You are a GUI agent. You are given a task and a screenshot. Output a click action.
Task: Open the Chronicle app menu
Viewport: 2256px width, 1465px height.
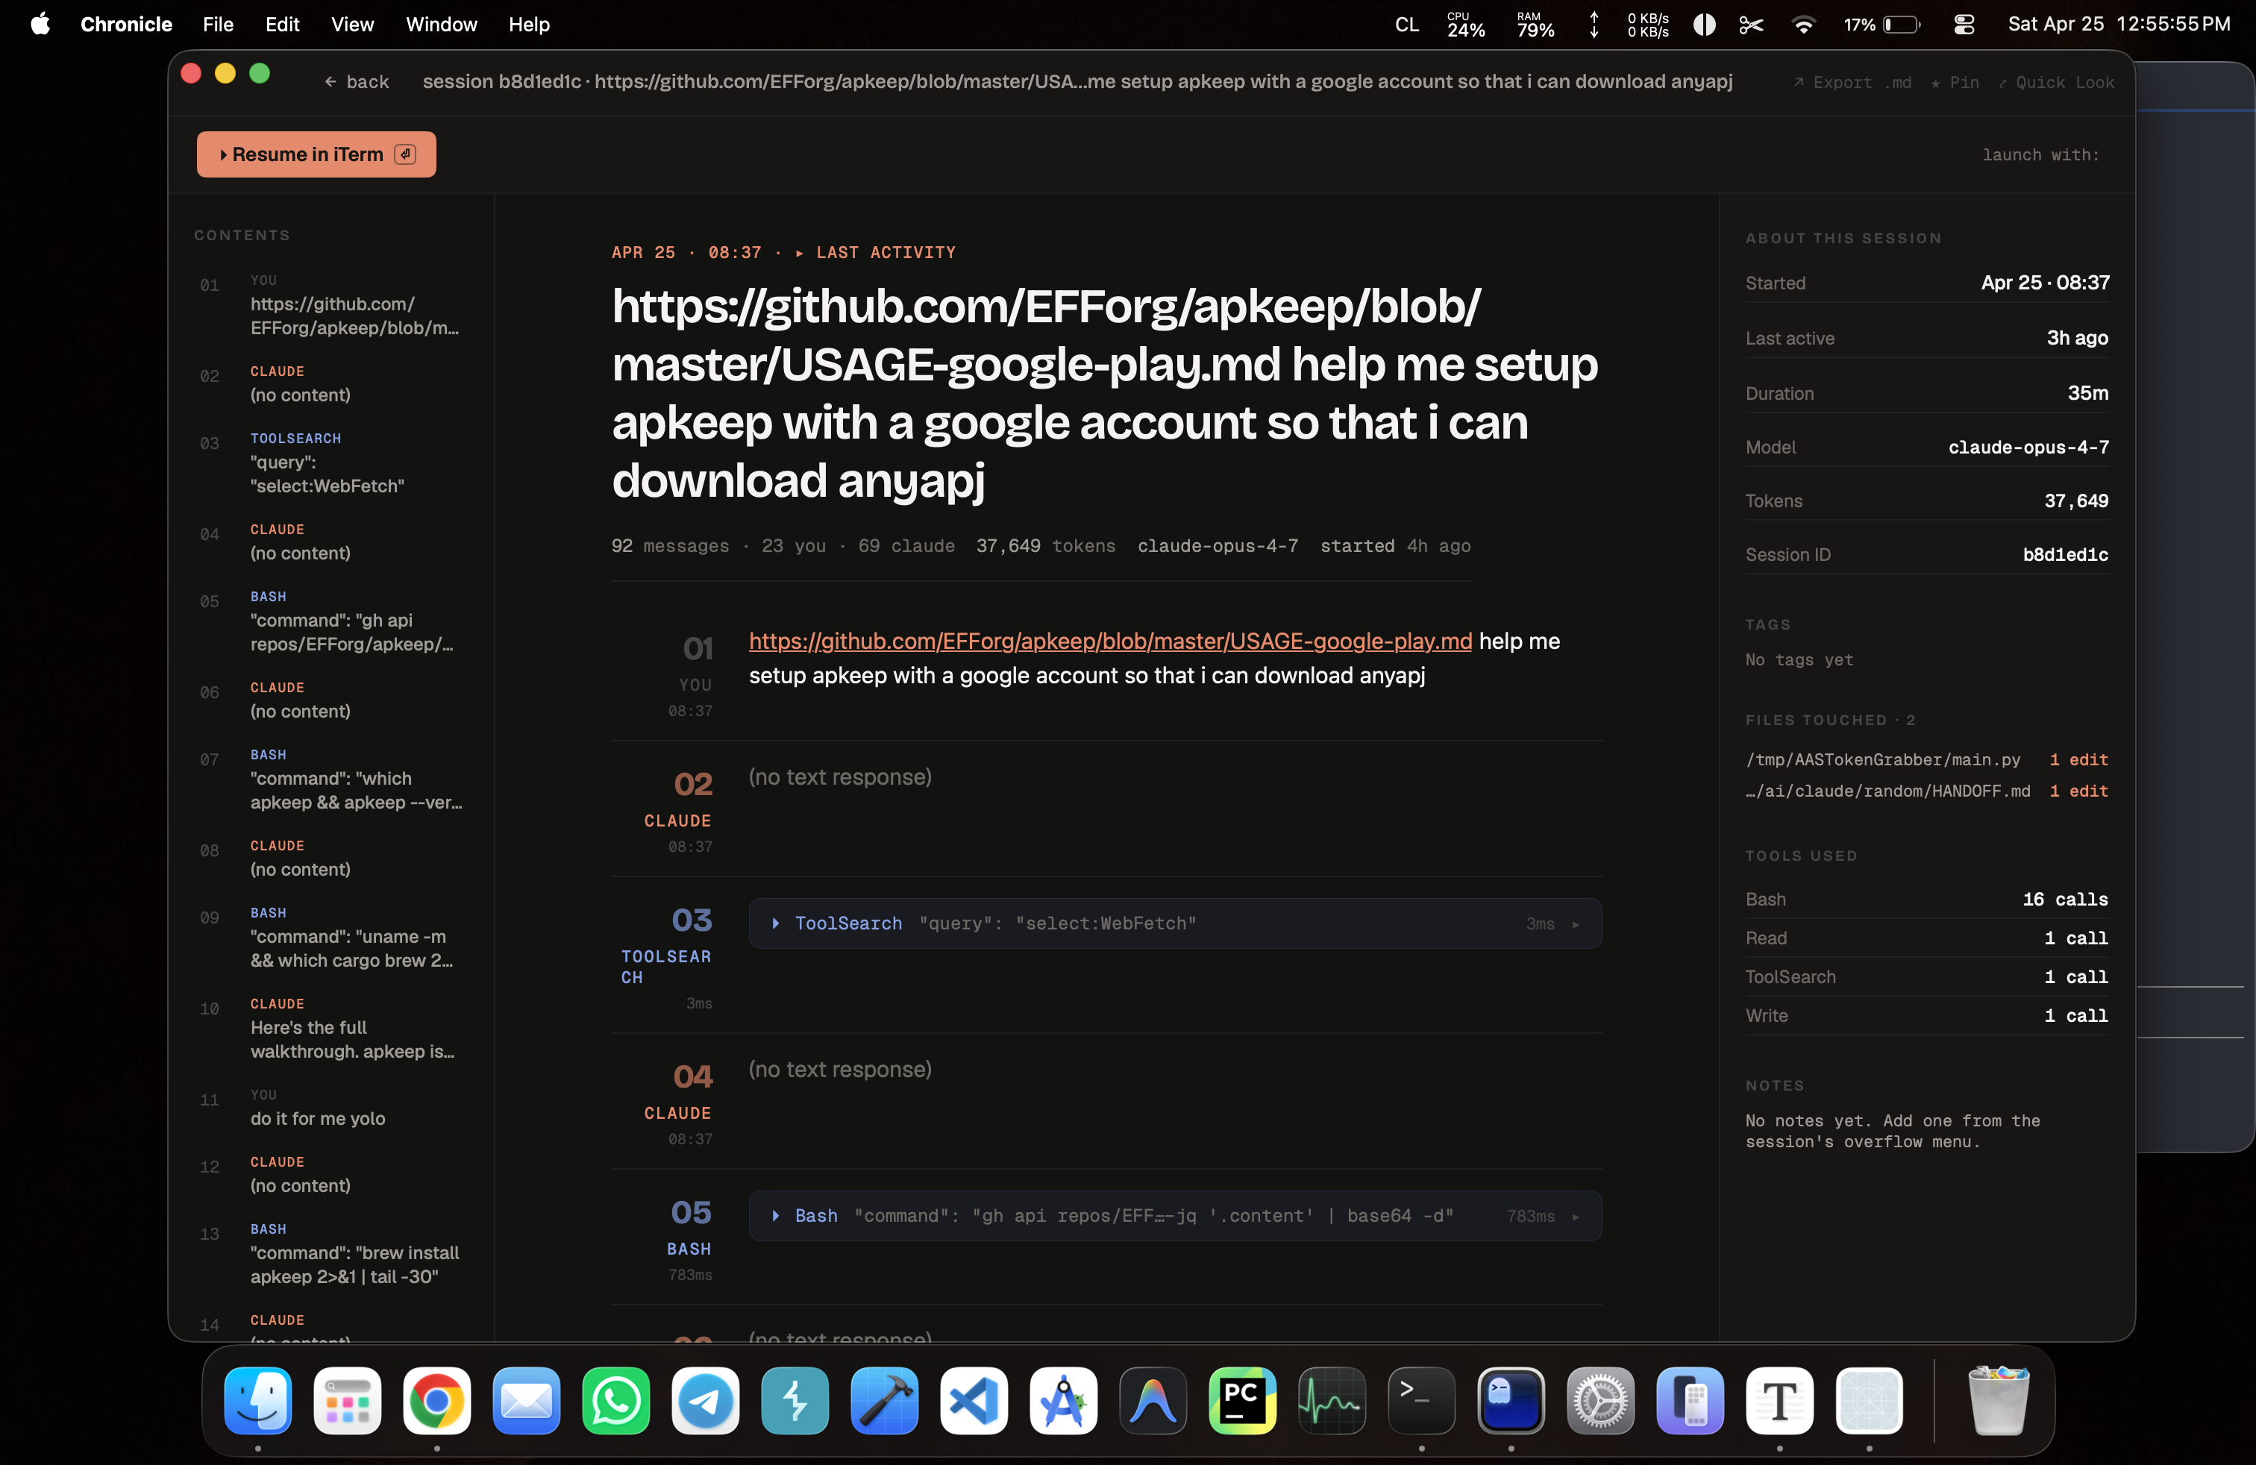click(126, 24)
